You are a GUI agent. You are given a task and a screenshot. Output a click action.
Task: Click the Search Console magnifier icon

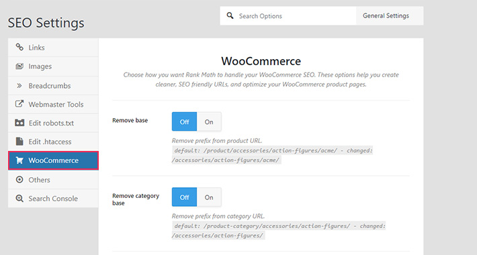point(19,199)
